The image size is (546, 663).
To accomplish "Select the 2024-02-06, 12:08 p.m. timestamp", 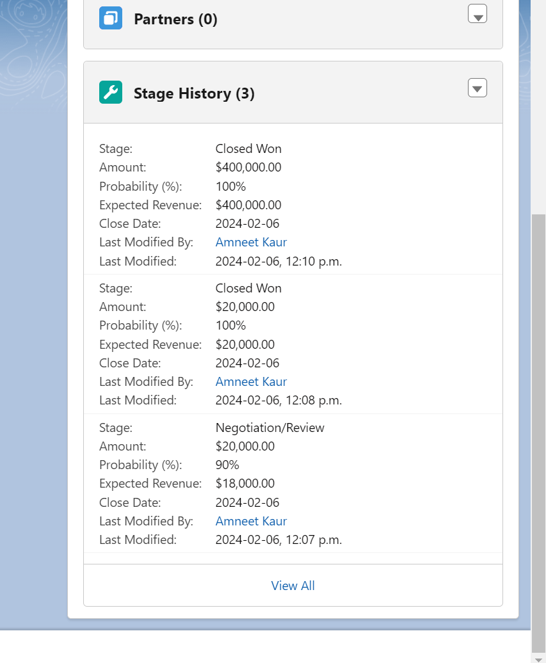I will [278, 400].
